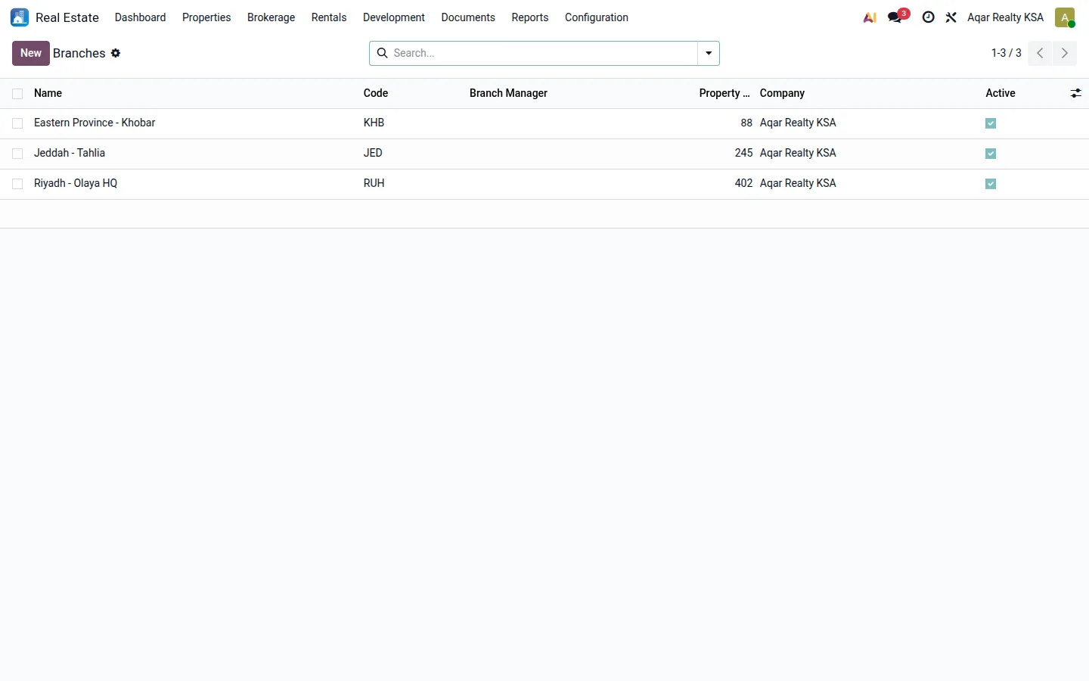Screen dimensions: 1089x681
Task: Click the search magnifier icon
Action: [383, 53]
